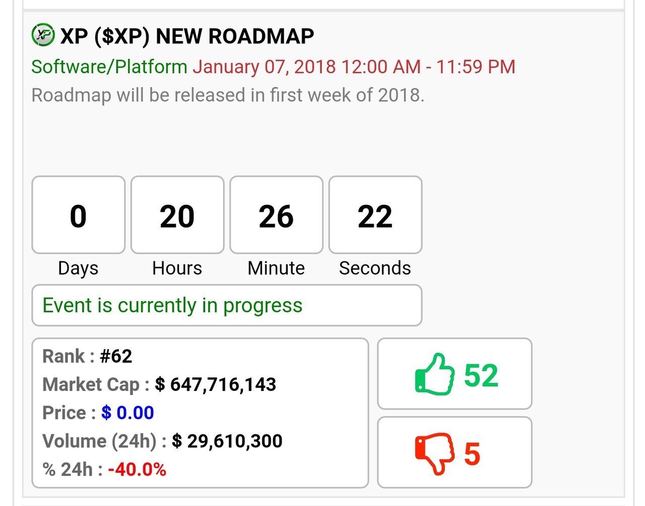Click the red -40.0% change value
This screenshot has height=506, width=645.
click(137, 469)
